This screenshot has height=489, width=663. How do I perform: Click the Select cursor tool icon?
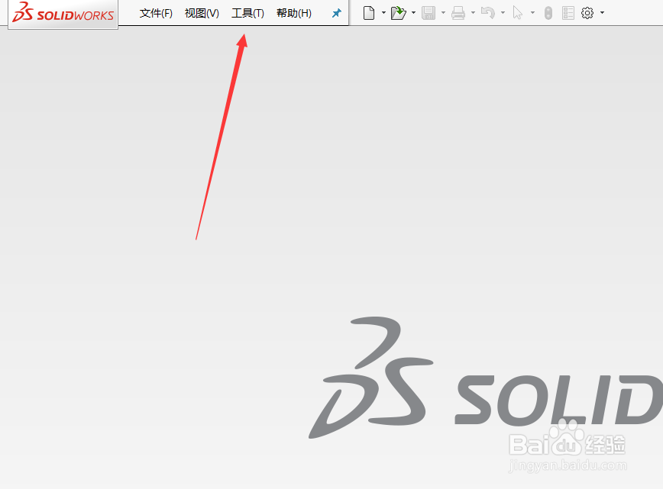518,13
